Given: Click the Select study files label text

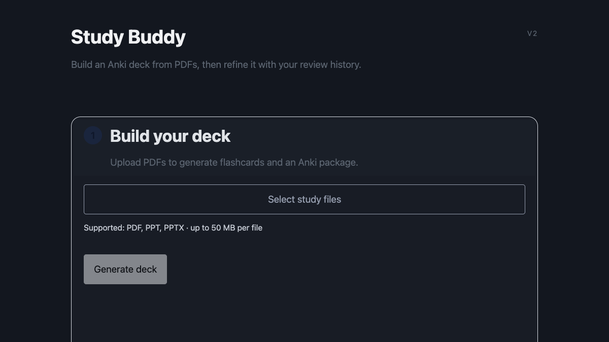Looking at the screenshot, I should (304, 199).
